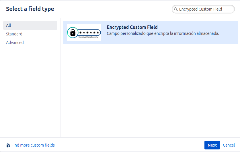The height and width of the screenshot is (152, 240).
Task: Click the Select a field type heading
Action: pos(30,9)
